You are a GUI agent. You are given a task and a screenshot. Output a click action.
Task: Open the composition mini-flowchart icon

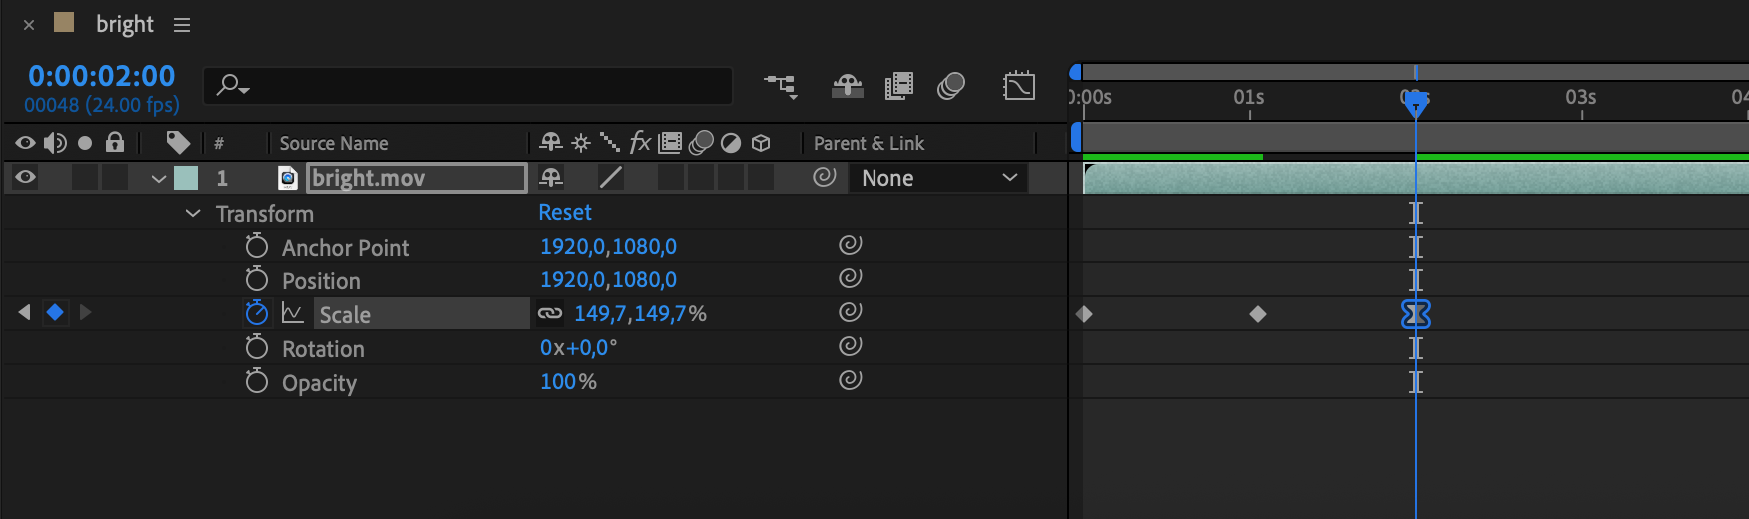tap(781, 86)
